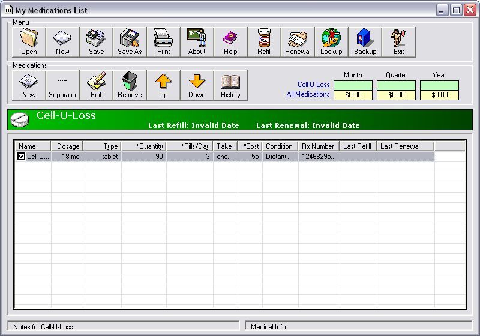Maximize the My Medications List window
The width and height of the screenshot is (480, 336).
(456, 10)
